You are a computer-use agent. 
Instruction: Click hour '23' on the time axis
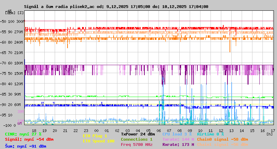tap(86, 131)
